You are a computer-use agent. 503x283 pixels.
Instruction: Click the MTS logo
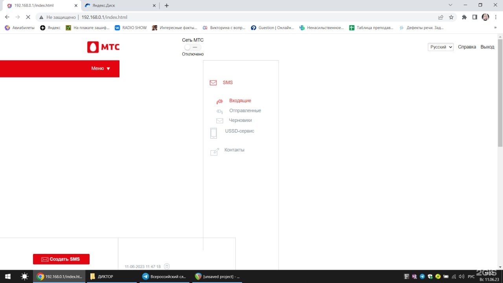click(103, 47)
